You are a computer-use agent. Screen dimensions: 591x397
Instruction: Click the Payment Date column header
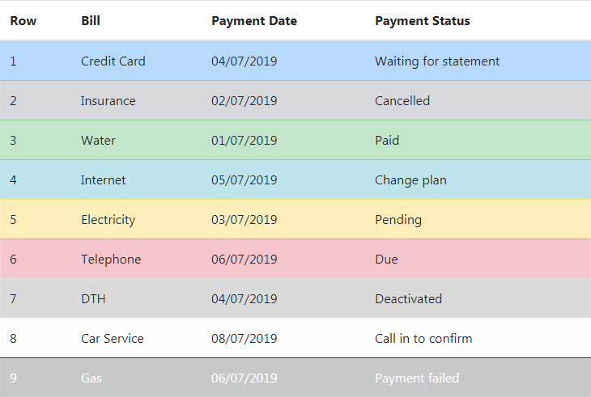pyautogui.click(x=254, y=21)
